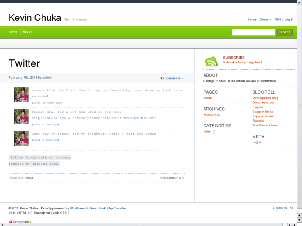Open WordPress link in footer
Screen dimensions: 302x226
pyautogui.click(x=77, y=208)
